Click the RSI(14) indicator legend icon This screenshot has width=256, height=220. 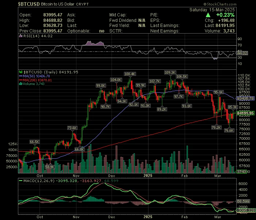click(x=20, y=36)
